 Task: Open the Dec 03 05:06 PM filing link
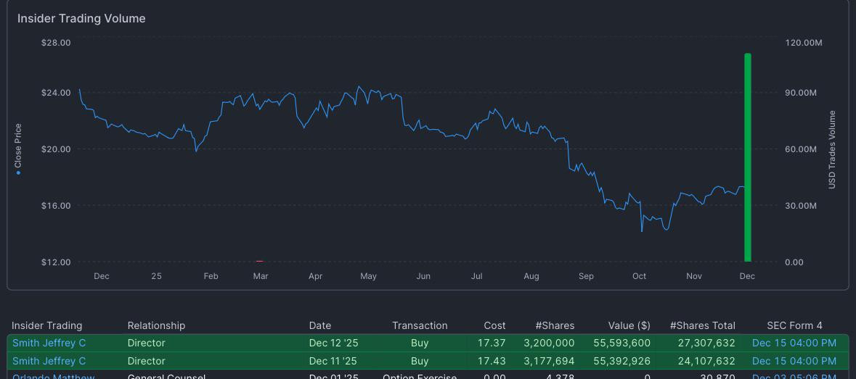coord(794,376)
